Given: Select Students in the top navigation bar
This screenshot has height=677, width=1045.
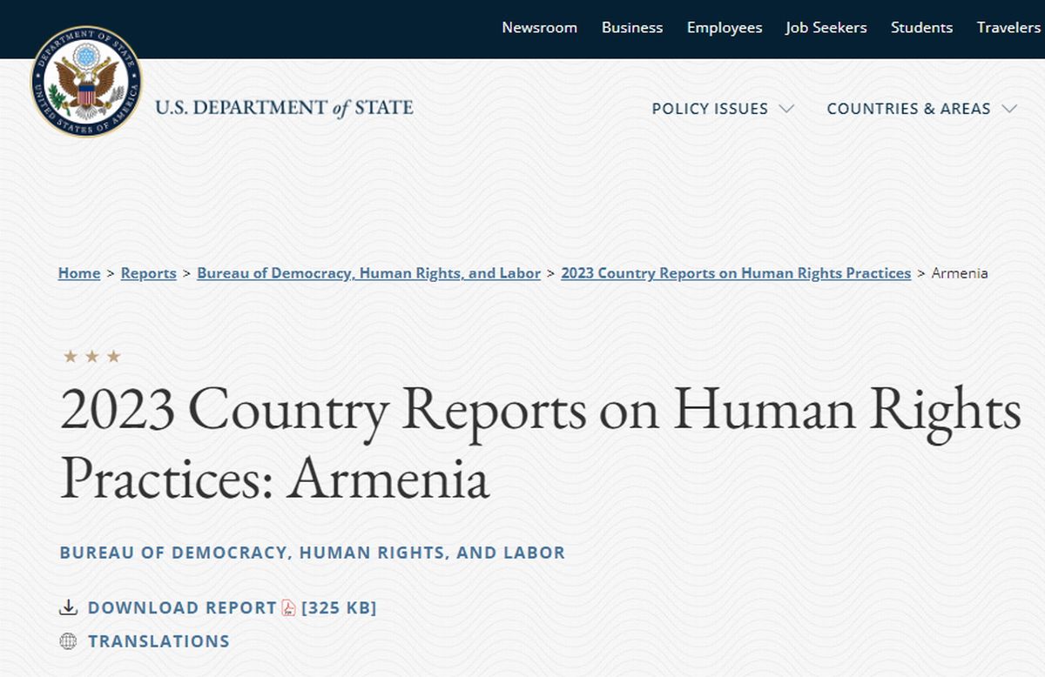Looking at the screenshot, I should pyautogui.click(x=921, y=27).
